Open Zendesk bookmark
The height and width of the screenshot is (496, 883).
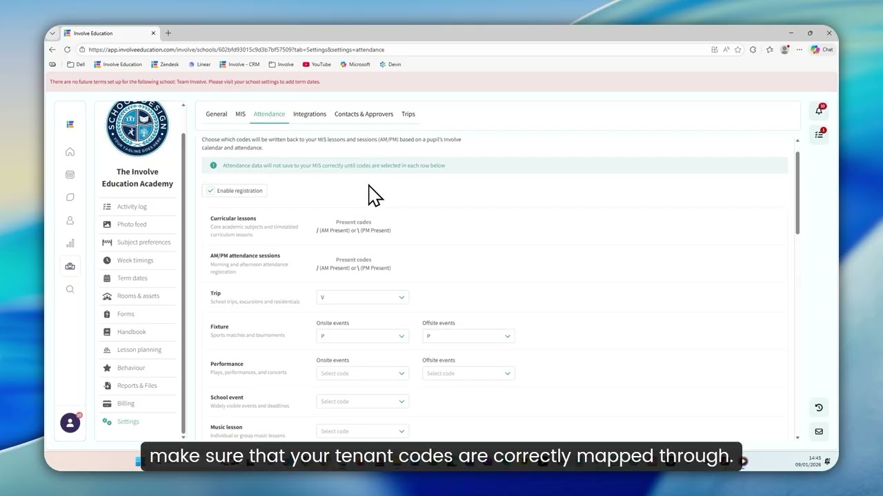pos(164,64)
